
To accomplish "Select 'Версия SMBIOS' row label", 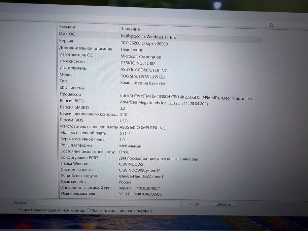I will click(75, 107).
